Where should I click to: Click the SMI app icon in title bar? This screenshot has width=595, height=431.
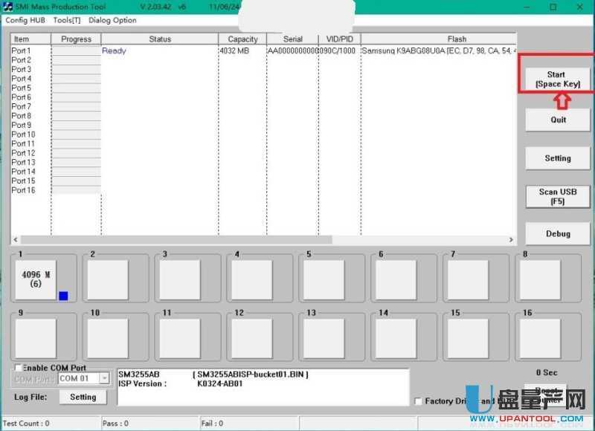click(7, 7)
